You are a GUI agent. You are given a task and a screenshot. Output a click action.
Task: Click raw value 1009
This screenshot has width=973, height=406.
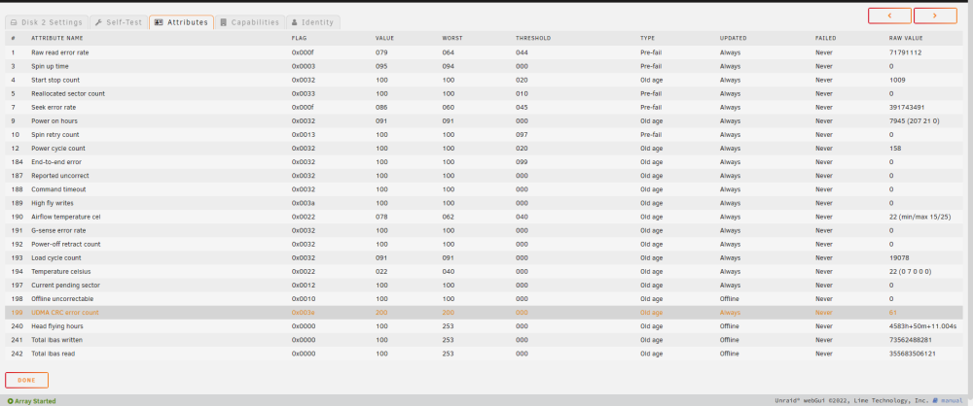[897, 80]
